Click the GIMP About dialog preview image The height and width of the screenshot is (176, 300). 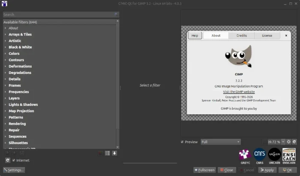(239, 73)
